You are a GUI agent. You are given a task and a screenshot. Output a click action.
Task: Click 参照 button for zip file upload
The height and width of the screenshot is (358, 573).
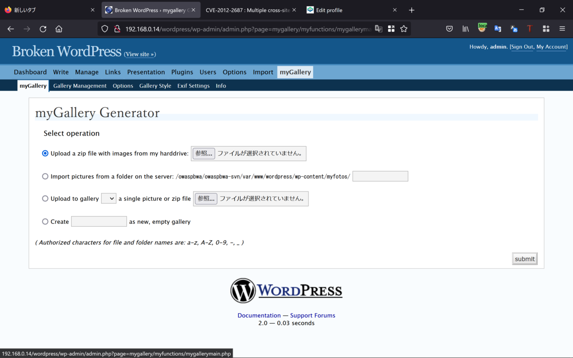[x=204, y=153]
